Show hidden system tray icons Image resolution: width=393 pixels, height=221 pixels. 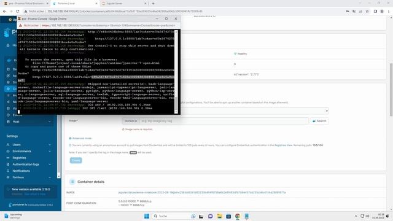356,216
